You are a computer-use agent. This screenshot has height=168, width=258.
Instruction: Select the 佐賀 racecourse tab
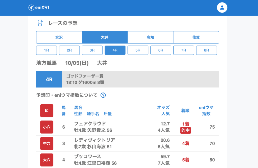pyautogui.click(x=196, y=37)
